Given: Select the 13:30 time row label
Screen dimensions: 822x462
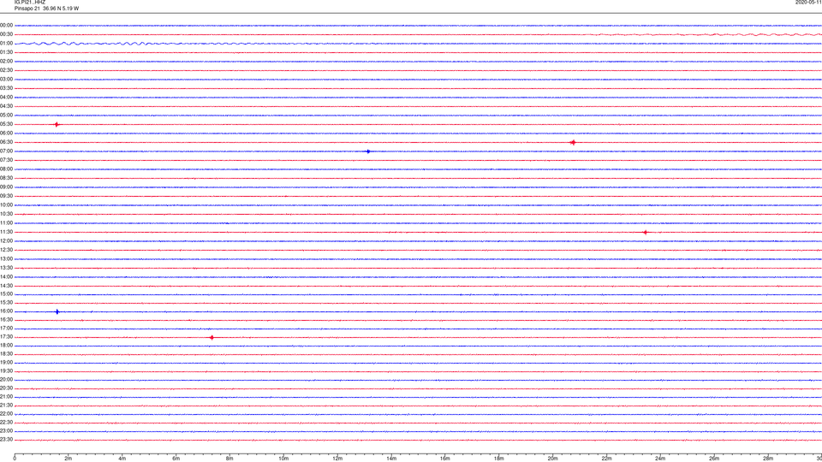Looking at the screenshot, I should 7,268.
